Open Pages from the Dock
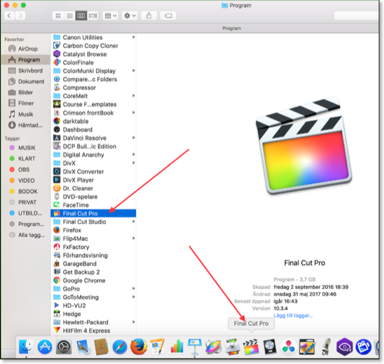 pos(157,346)
